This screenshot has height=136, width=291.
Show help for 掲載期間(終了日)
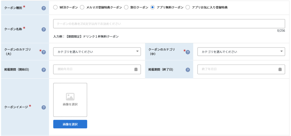point(188,70)
